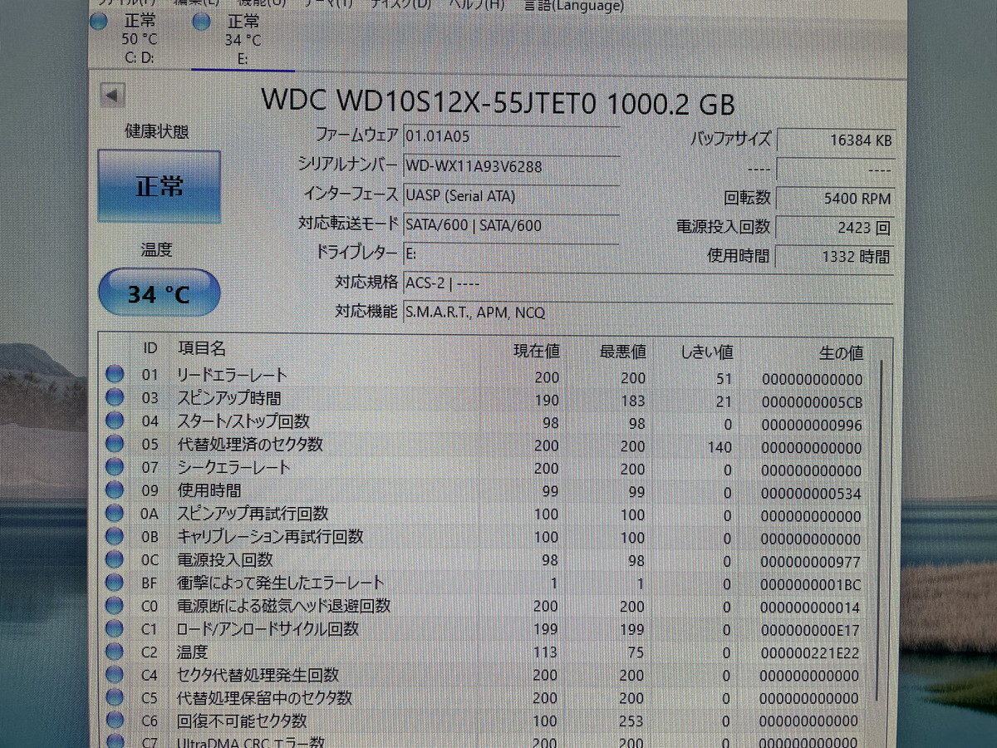This screenshot has width=997, height=748.
Task: Click the 項目名 column header
Action: pos(202,348)
